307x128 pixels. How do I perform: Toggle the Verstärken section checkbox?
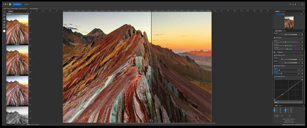[x=276, y=38]
